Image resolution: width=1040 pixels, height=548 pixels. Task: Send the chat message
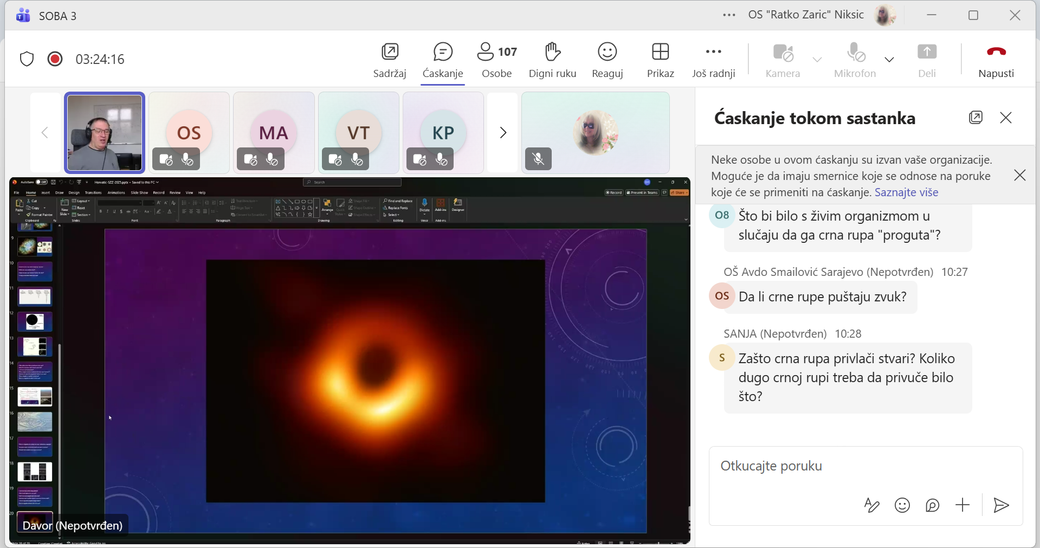(1000, 505)
